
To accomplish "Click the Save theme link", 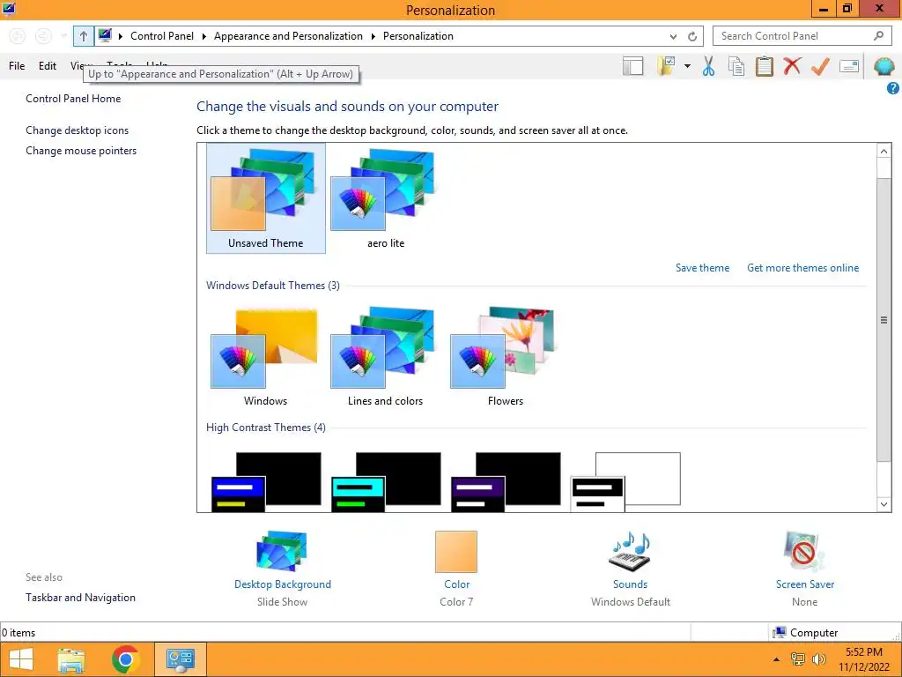I will click(702, 268).
